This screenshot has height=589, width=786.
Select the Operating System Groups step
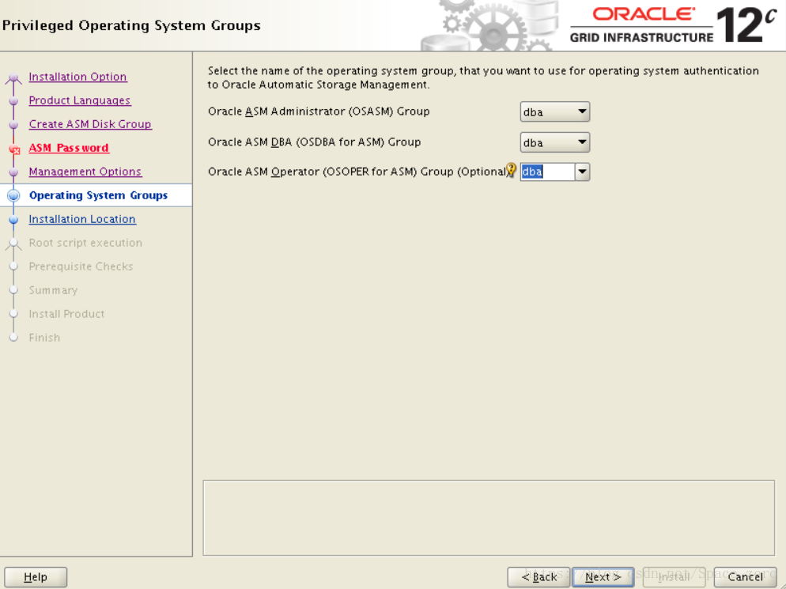[x=98, y=195]
